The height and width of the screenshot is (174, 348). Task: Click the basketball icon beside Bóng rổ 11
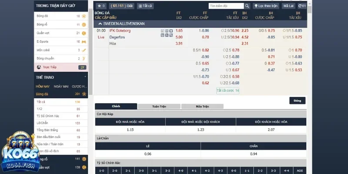pyautogui.click(x=84, y=24)
